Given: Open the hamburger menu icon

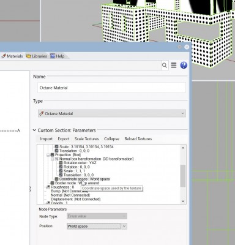Looking at the screenshot, I should (x=174, y=65).
